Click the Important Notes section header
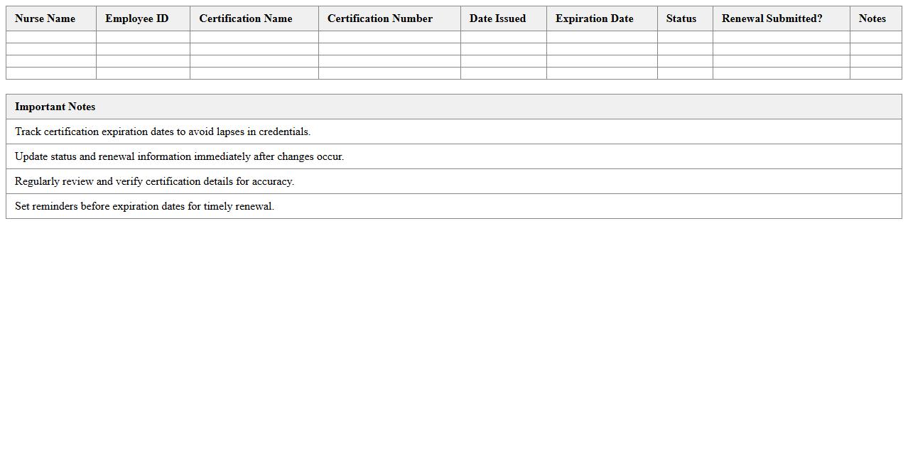 point(55,107)
